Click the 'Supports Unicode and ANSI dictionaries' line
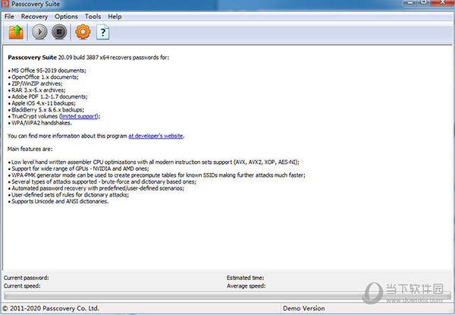Screen dimensions: 455x315 click(x=60, y=201)
